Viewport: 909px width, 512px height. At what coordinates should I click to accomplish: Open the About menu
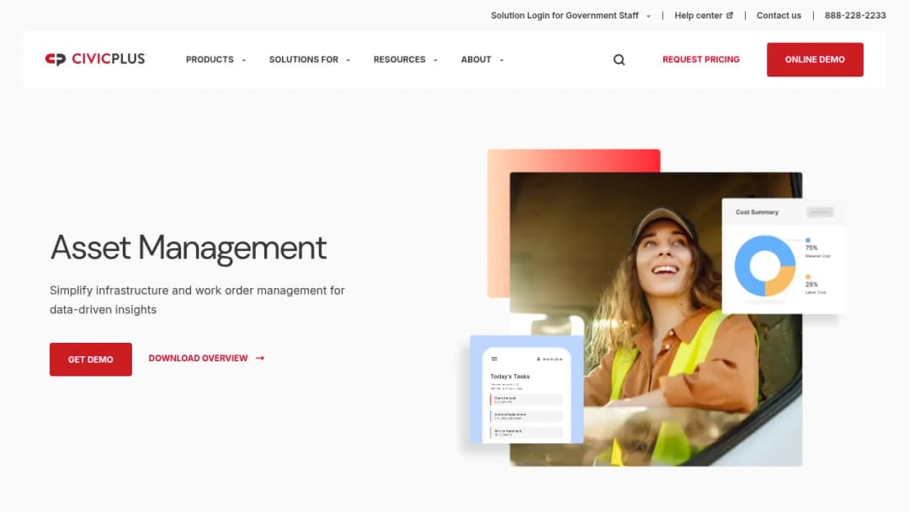[x=476, y=60]
